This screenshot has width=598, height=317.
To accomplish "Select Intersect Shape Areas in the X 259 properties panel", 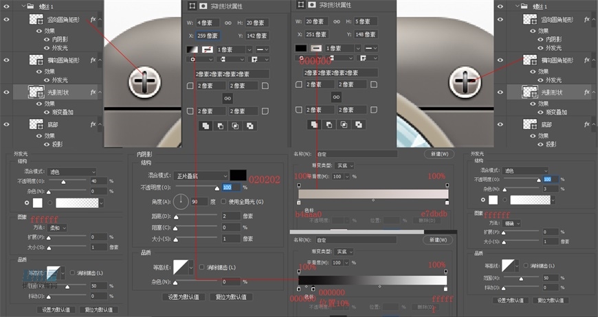I will point(235,126).
